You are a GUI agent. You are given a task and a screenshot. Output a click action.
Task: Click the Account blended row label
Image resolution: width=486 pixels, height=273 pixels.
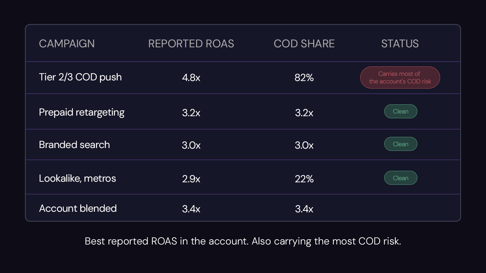[x=78, y=208]
